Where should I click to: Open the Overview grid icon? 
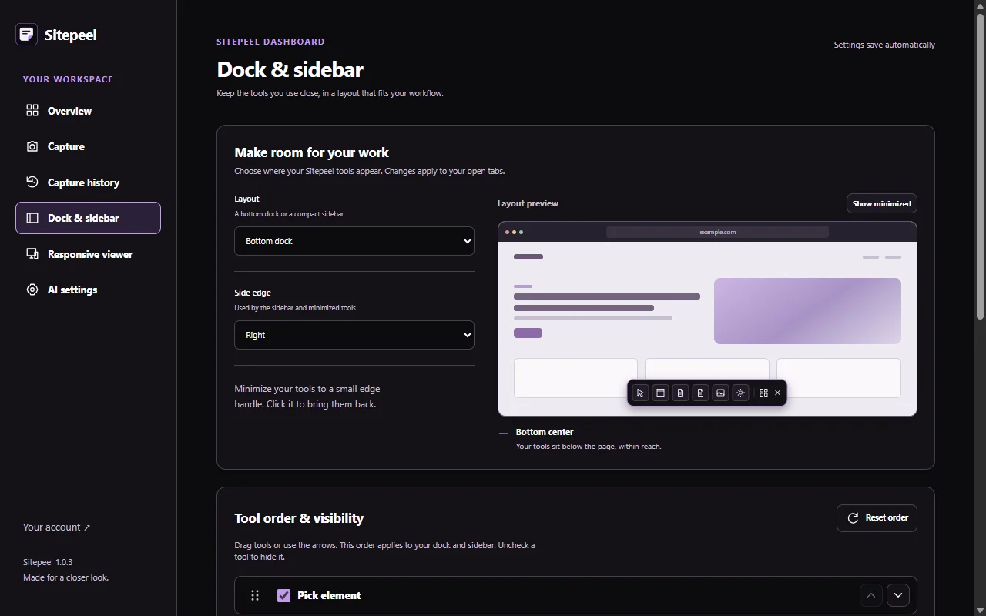(x=32, y=110)
